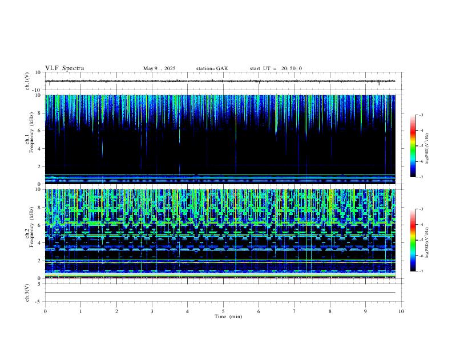The image size is (452, 349).
Task: Click the 'VLF Spectra' title text
Action: [x=64, y=68]
